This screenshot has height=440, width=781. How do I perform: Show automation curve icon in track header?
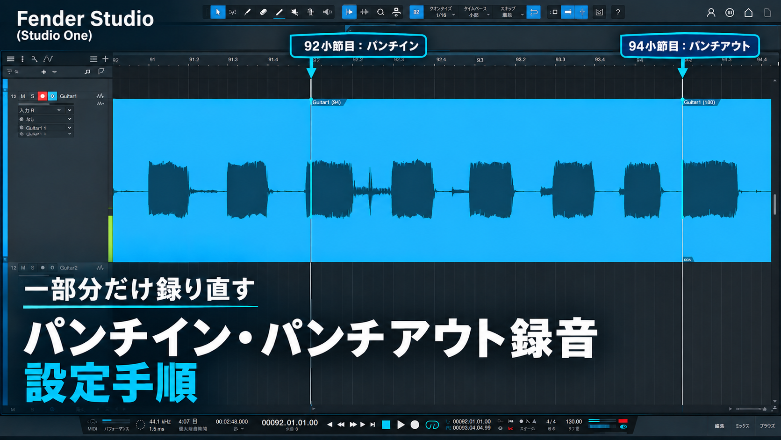(x=48, y=59)
